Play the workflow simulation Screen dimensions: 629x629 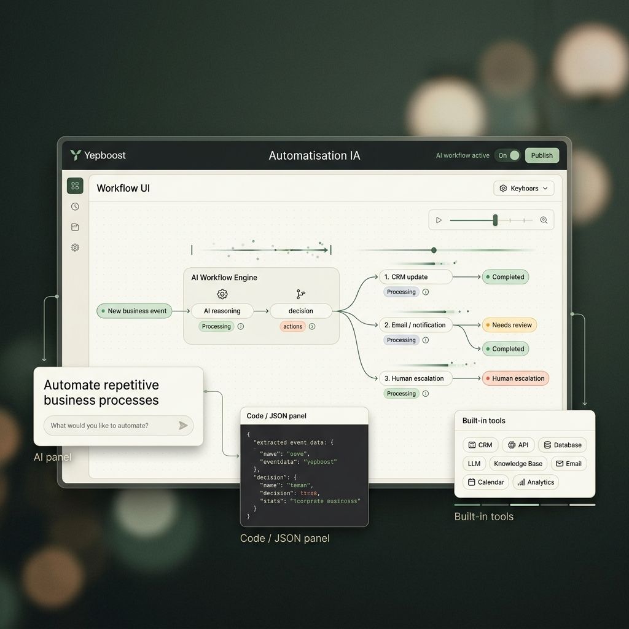[439, 220]
